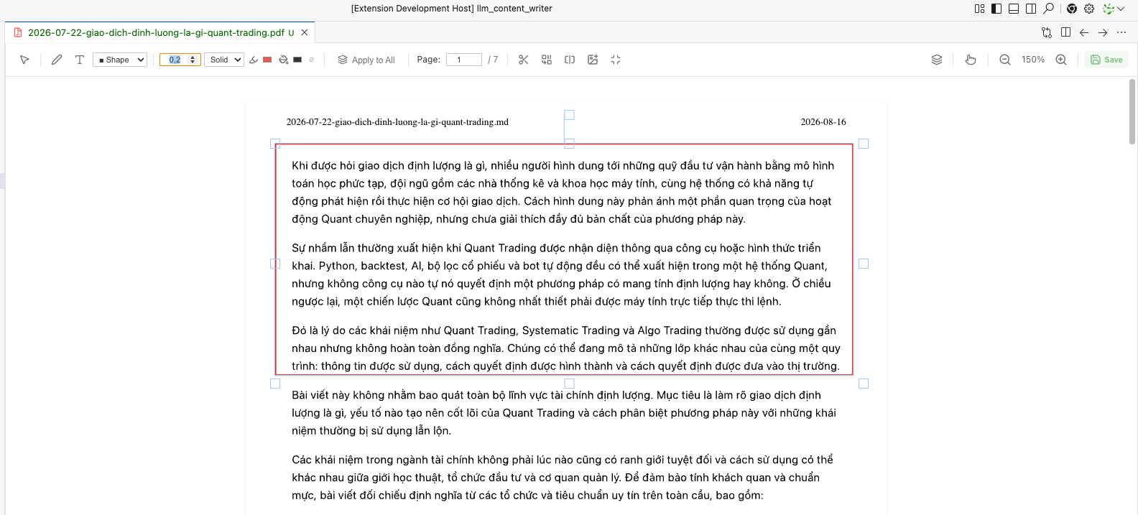Click the stroke width stepper arrows
This screenshot has width=1138, height=515.
(x=193, y=60)
